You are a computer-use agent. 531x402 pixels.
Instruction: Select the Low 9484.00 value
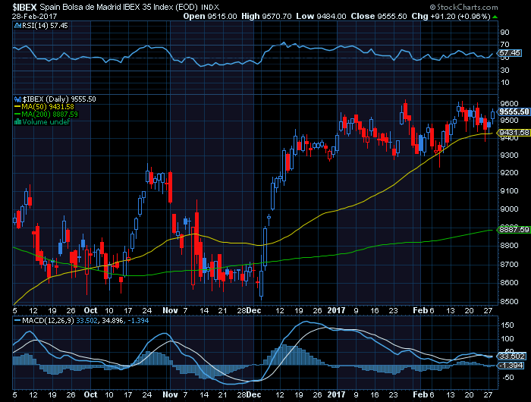(321, 16)
